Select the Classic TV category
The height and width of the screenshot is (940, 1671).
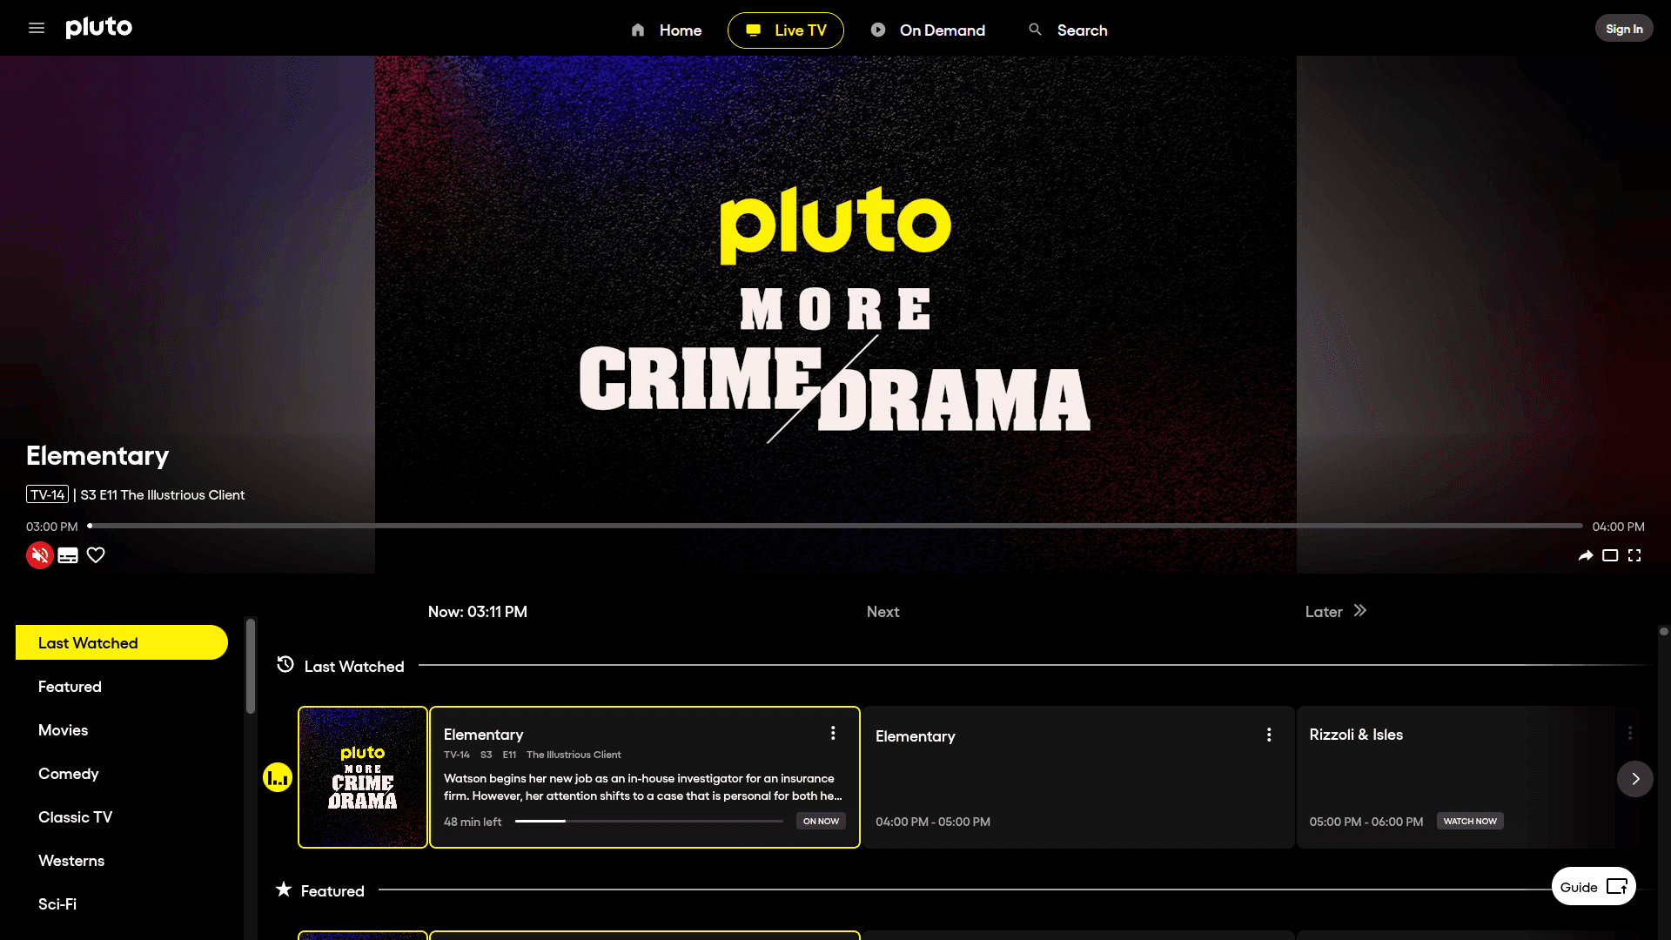click(75, 817)
